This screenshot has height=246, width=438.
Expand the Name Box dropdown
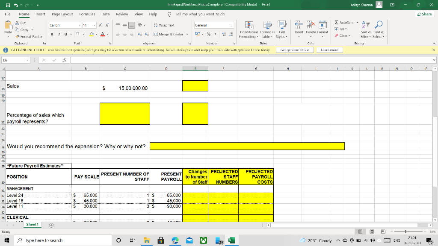(x=27, y=60)
